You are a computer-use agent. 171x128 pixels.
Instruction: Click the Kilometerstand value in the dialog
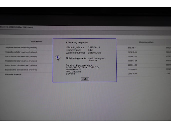pos(91,50)
